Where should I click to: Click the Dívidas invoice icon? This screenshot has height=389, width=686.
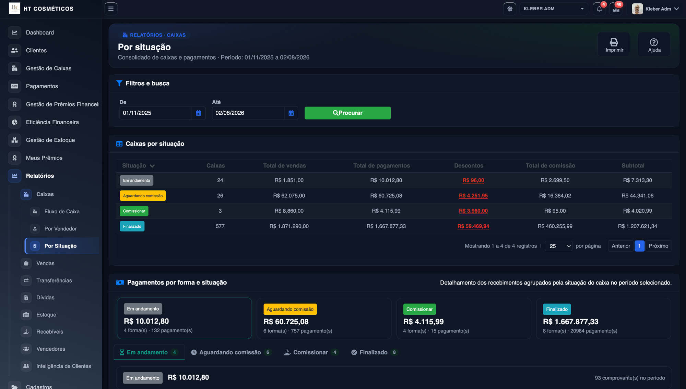pos(26,298)
